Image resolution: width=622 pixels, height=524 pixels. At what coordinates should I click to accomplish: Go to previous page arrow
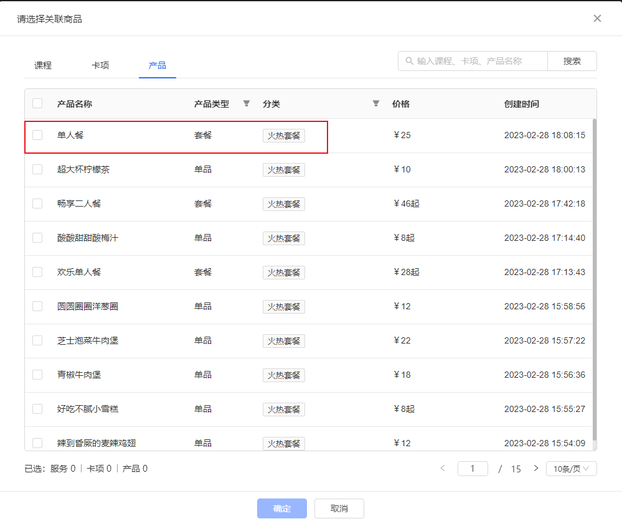443,468
